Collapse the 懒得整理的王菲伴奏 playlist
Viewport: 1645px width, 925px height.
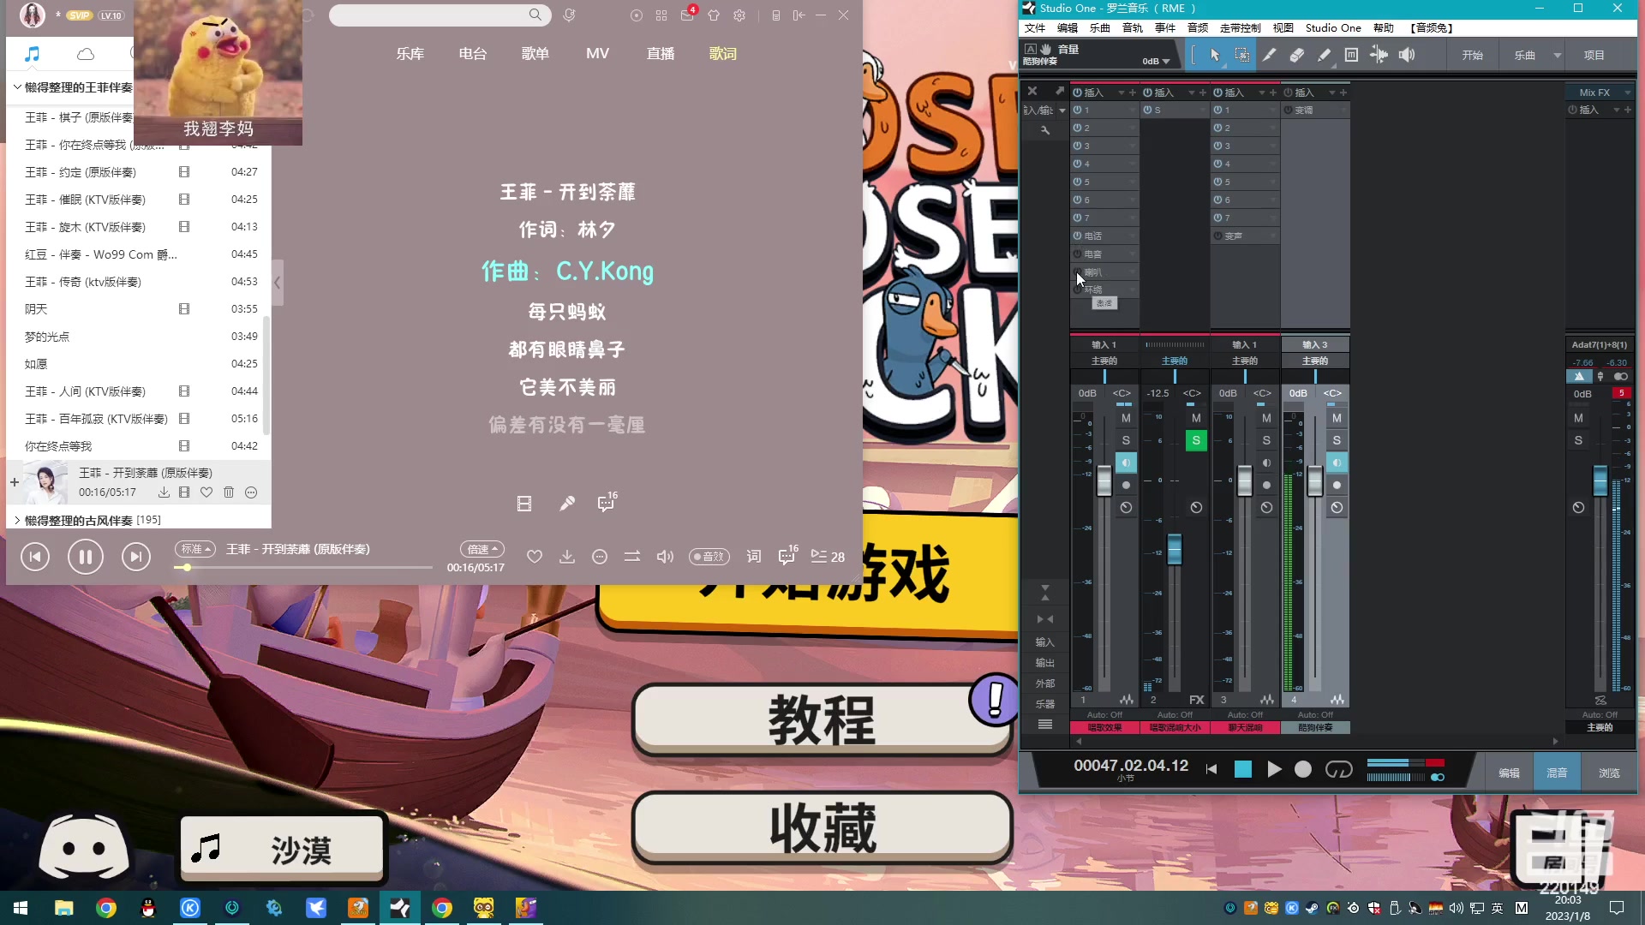click(17, 87)
